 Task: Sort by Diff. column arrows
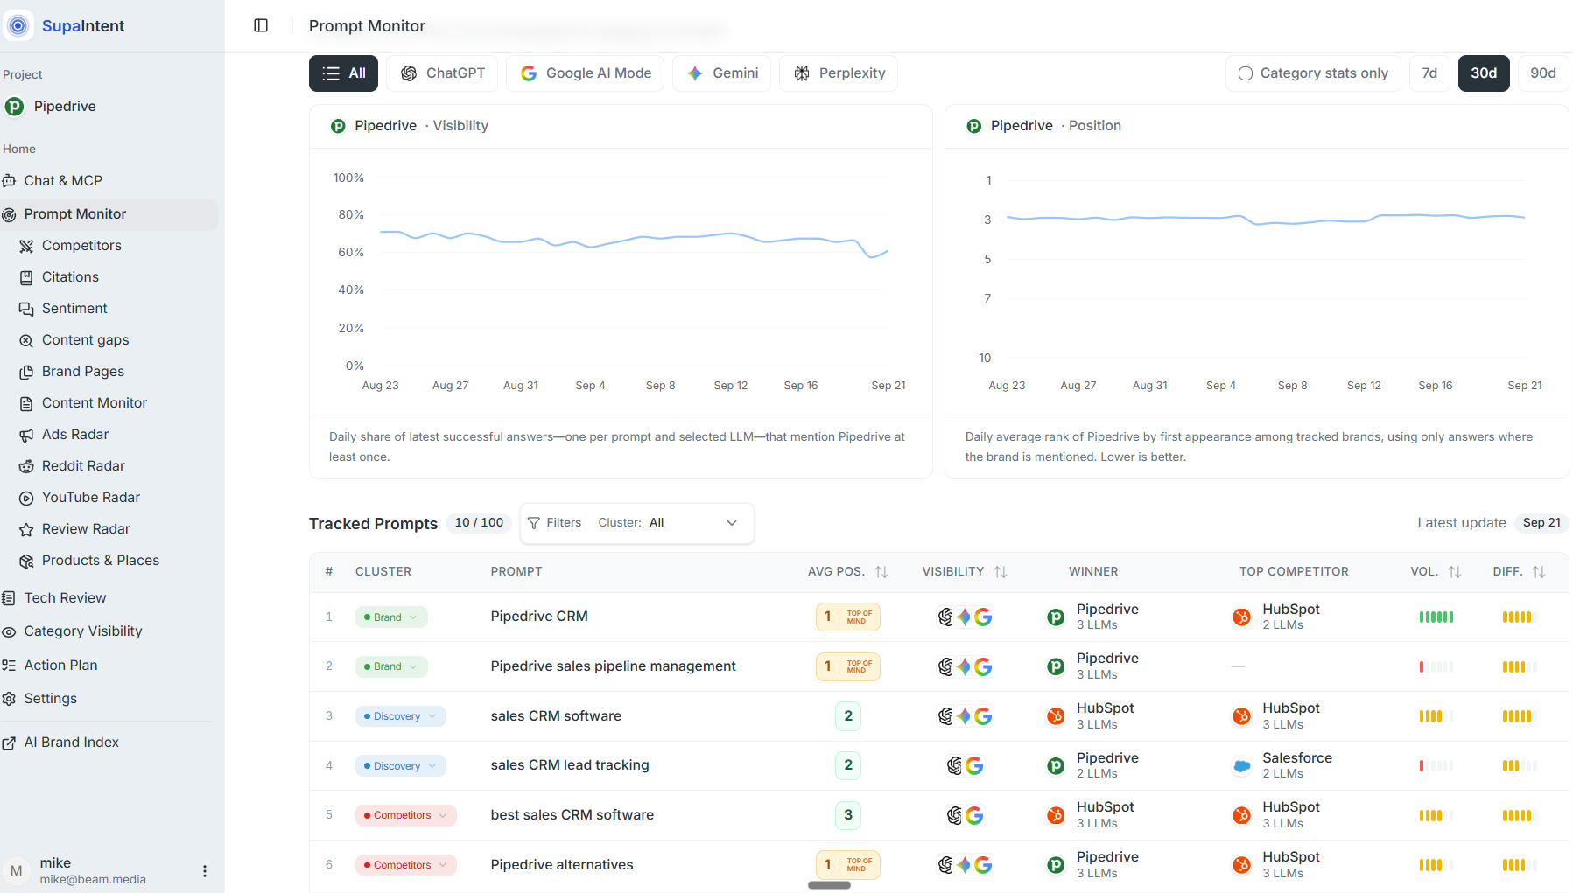pyautogui.click(x=1539, y=571)
